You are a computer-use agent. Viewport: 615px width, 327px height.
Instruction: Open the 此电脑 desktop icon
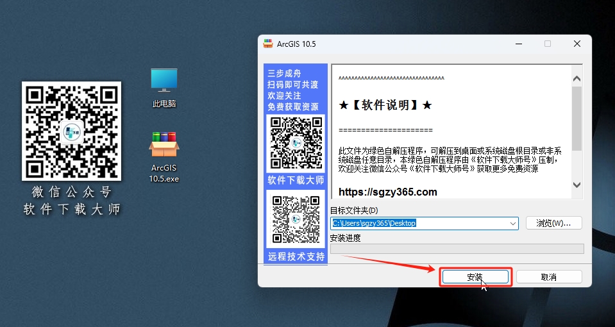(164, 88)
